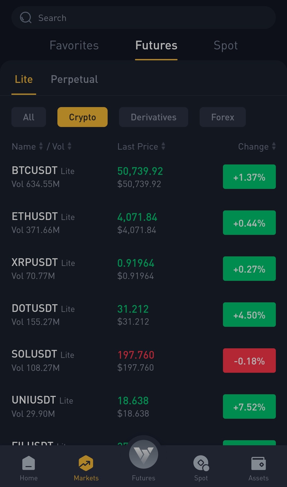Image resolution: width=287 pixels, height=487 pixels.
Task: Tap the BTCUSDT +1.37% change button
Action: [249, 177]
